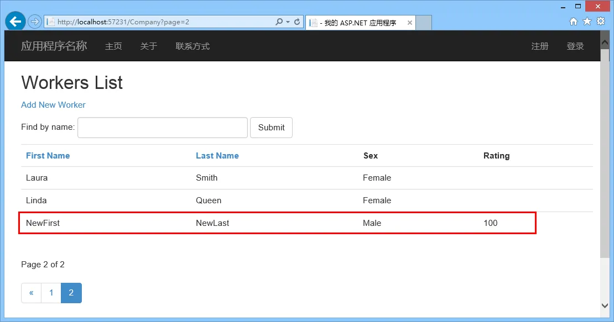Go to the 主页 navigation item
Image resolution: width=614 pixels, height=322 pixels.
[113, 46]
